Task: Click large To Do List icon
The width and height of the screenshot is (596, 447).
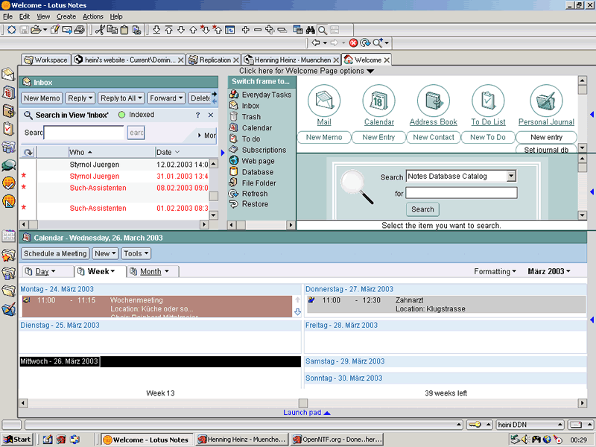Action: 488,101
